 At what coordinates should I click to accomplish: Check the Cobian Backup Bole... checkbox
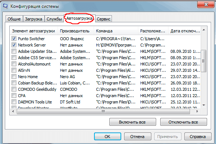click(14, 83)
